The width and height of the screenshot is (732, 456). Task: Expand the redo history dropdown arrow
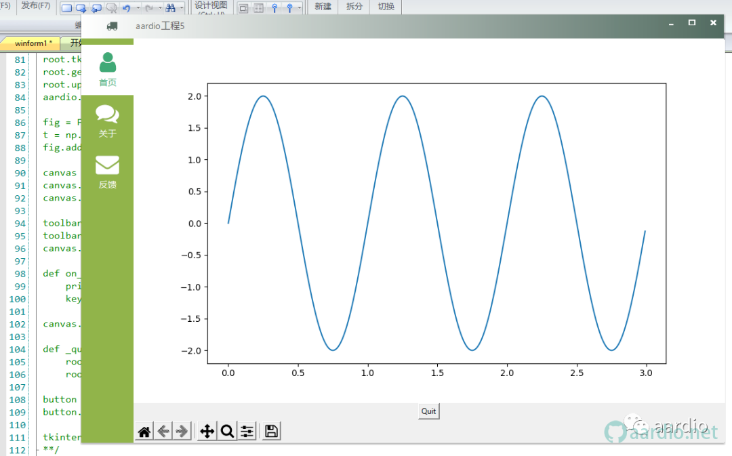coord(160,8)
